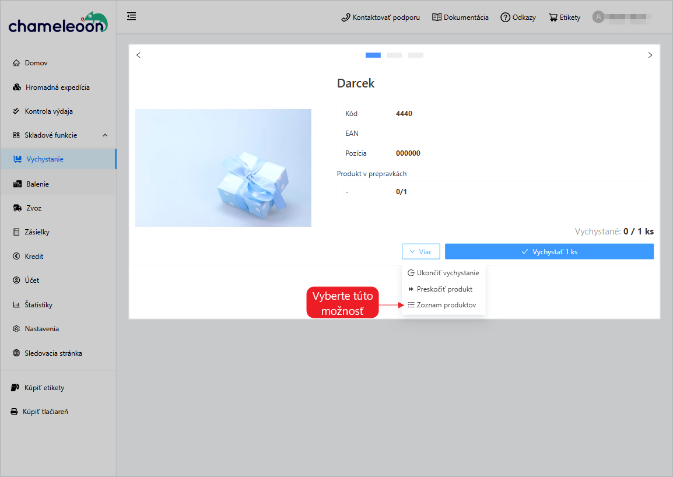Image resolution: width=673 pixels, height=477 pixels.
Task: Open the Balenie sidebar item
Action: (37, 184)
